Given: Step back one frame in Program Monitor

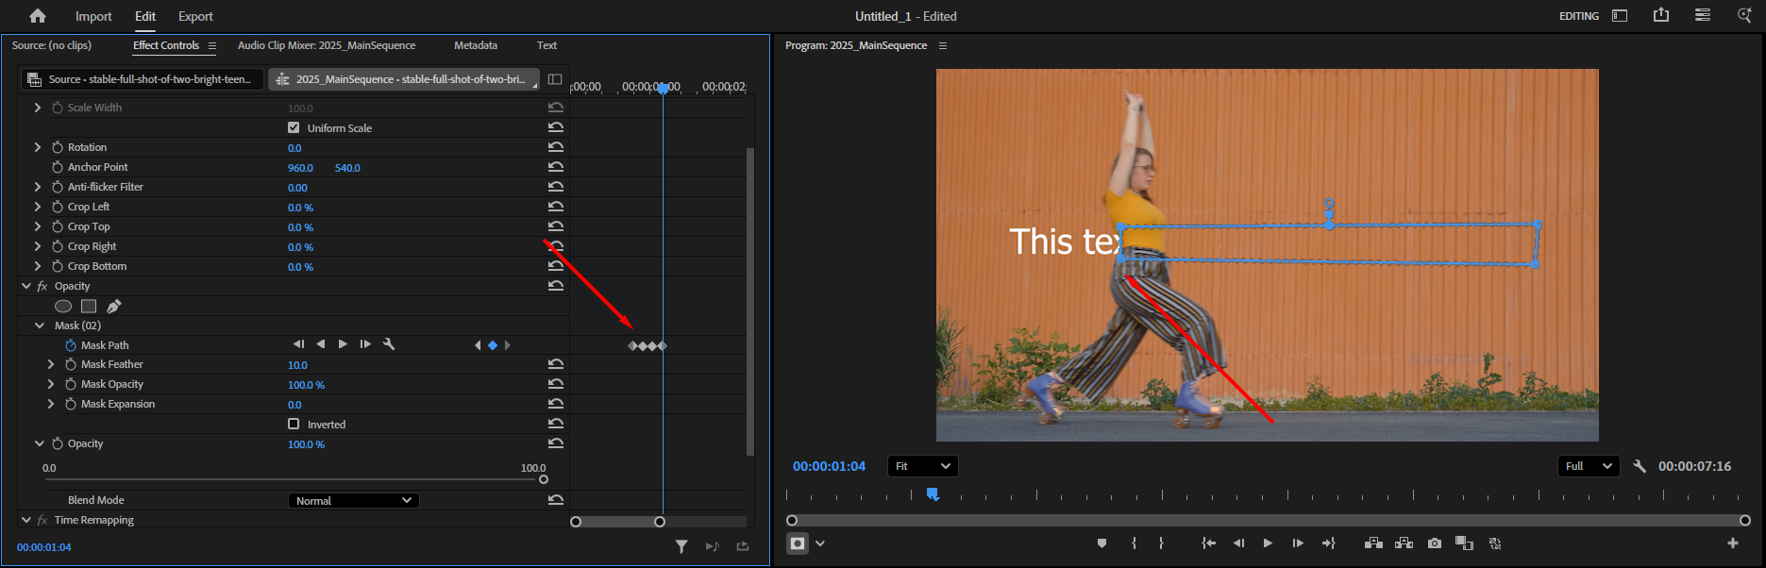Looking at the screenshot, I should pyautogui.click(x=1238, y=543).
